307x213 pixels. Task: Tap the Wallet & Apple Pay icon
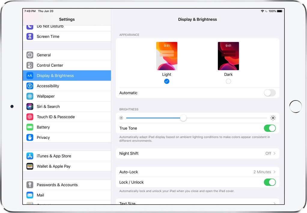coord(30,166)
